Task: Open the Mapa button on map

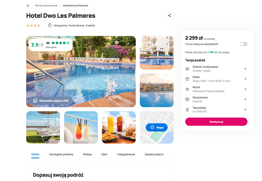Action: pyautogui.click(x=157, y=127)
